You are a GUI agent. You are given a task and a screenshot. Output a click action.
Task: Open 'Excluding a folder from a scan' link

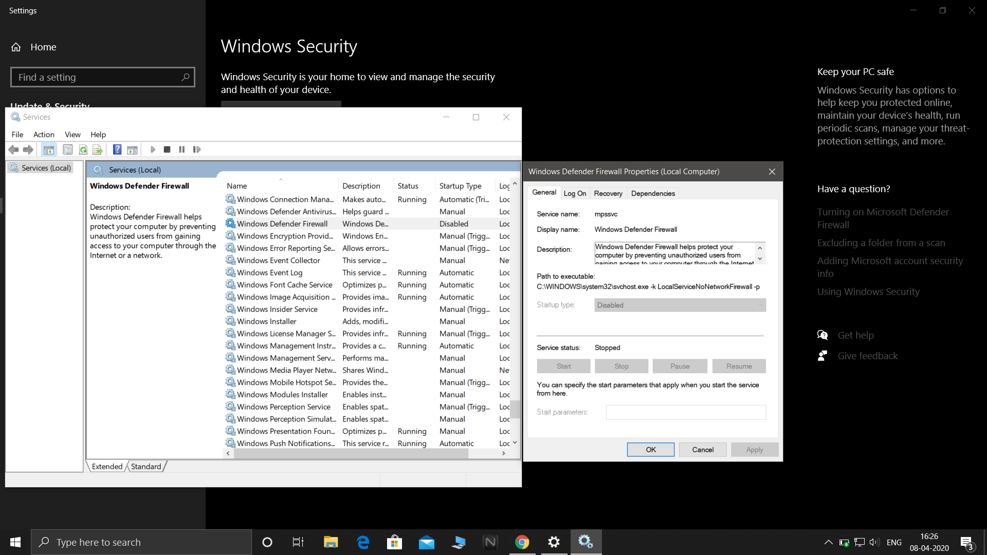coord(881,243)
